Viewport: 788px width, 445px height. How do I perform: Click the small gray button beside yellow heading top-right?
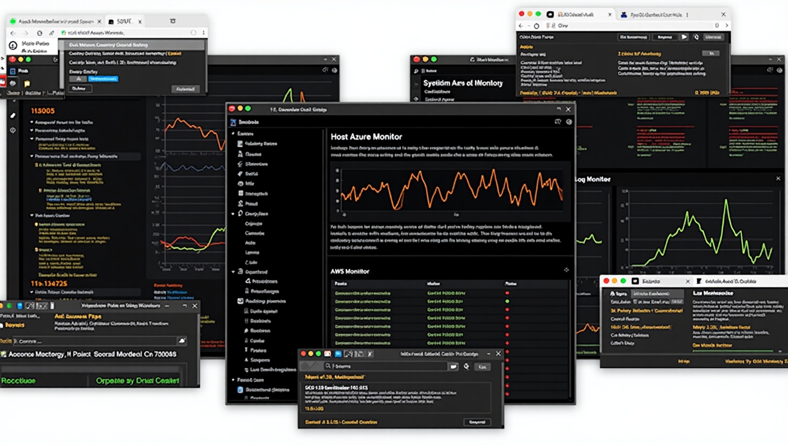click(x=711, y=53)
